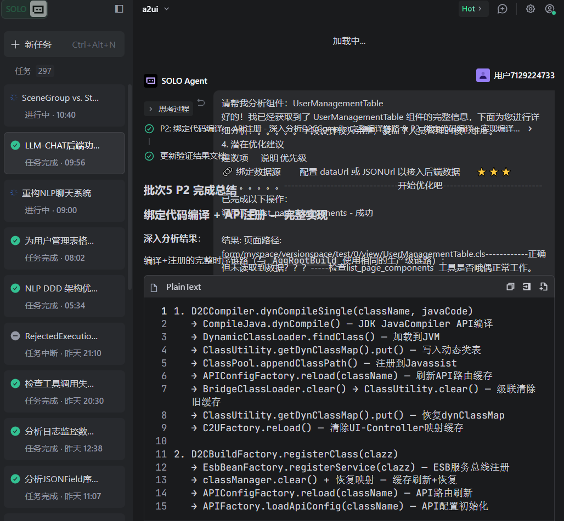Open the 检查工具调用失... task
Screen dimensions: 564x521
pos(64,392)
